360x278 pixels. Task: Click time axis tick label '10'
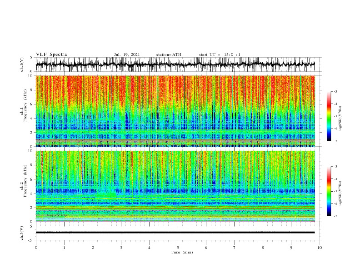[320, 248]
